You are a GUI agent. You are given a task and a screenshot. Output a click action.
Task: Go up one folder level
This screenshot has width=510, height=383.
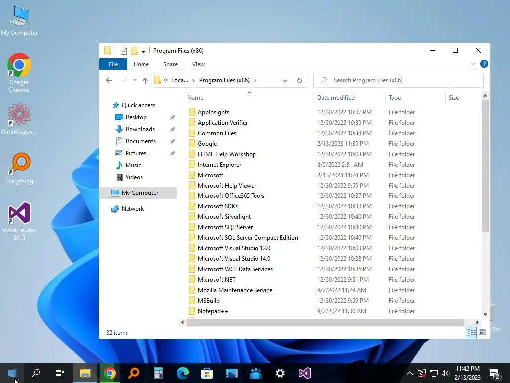point(145,80)
